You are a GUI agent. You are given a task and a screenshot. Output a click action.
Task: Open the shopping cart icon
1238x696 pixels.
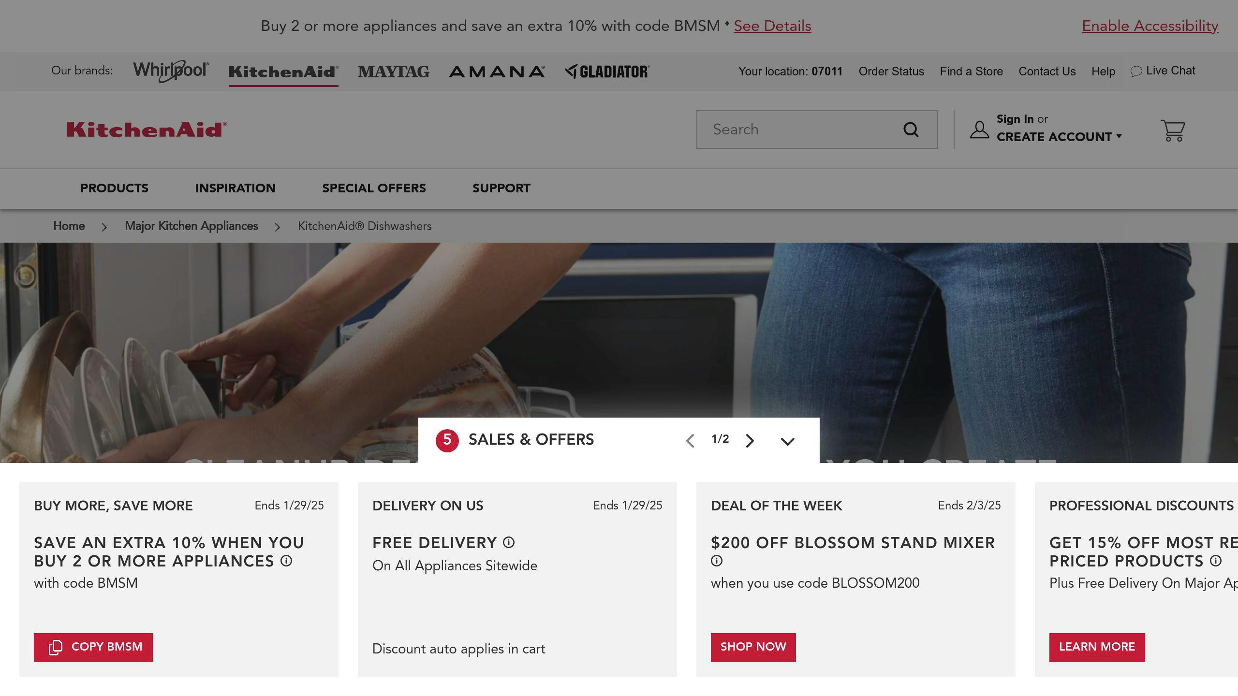point(1173,130)
